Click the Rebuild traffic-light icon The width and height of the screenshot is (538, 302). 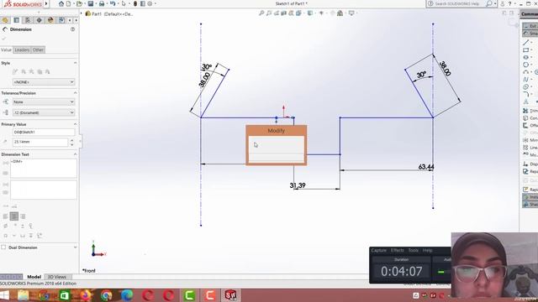coord(135,3)
